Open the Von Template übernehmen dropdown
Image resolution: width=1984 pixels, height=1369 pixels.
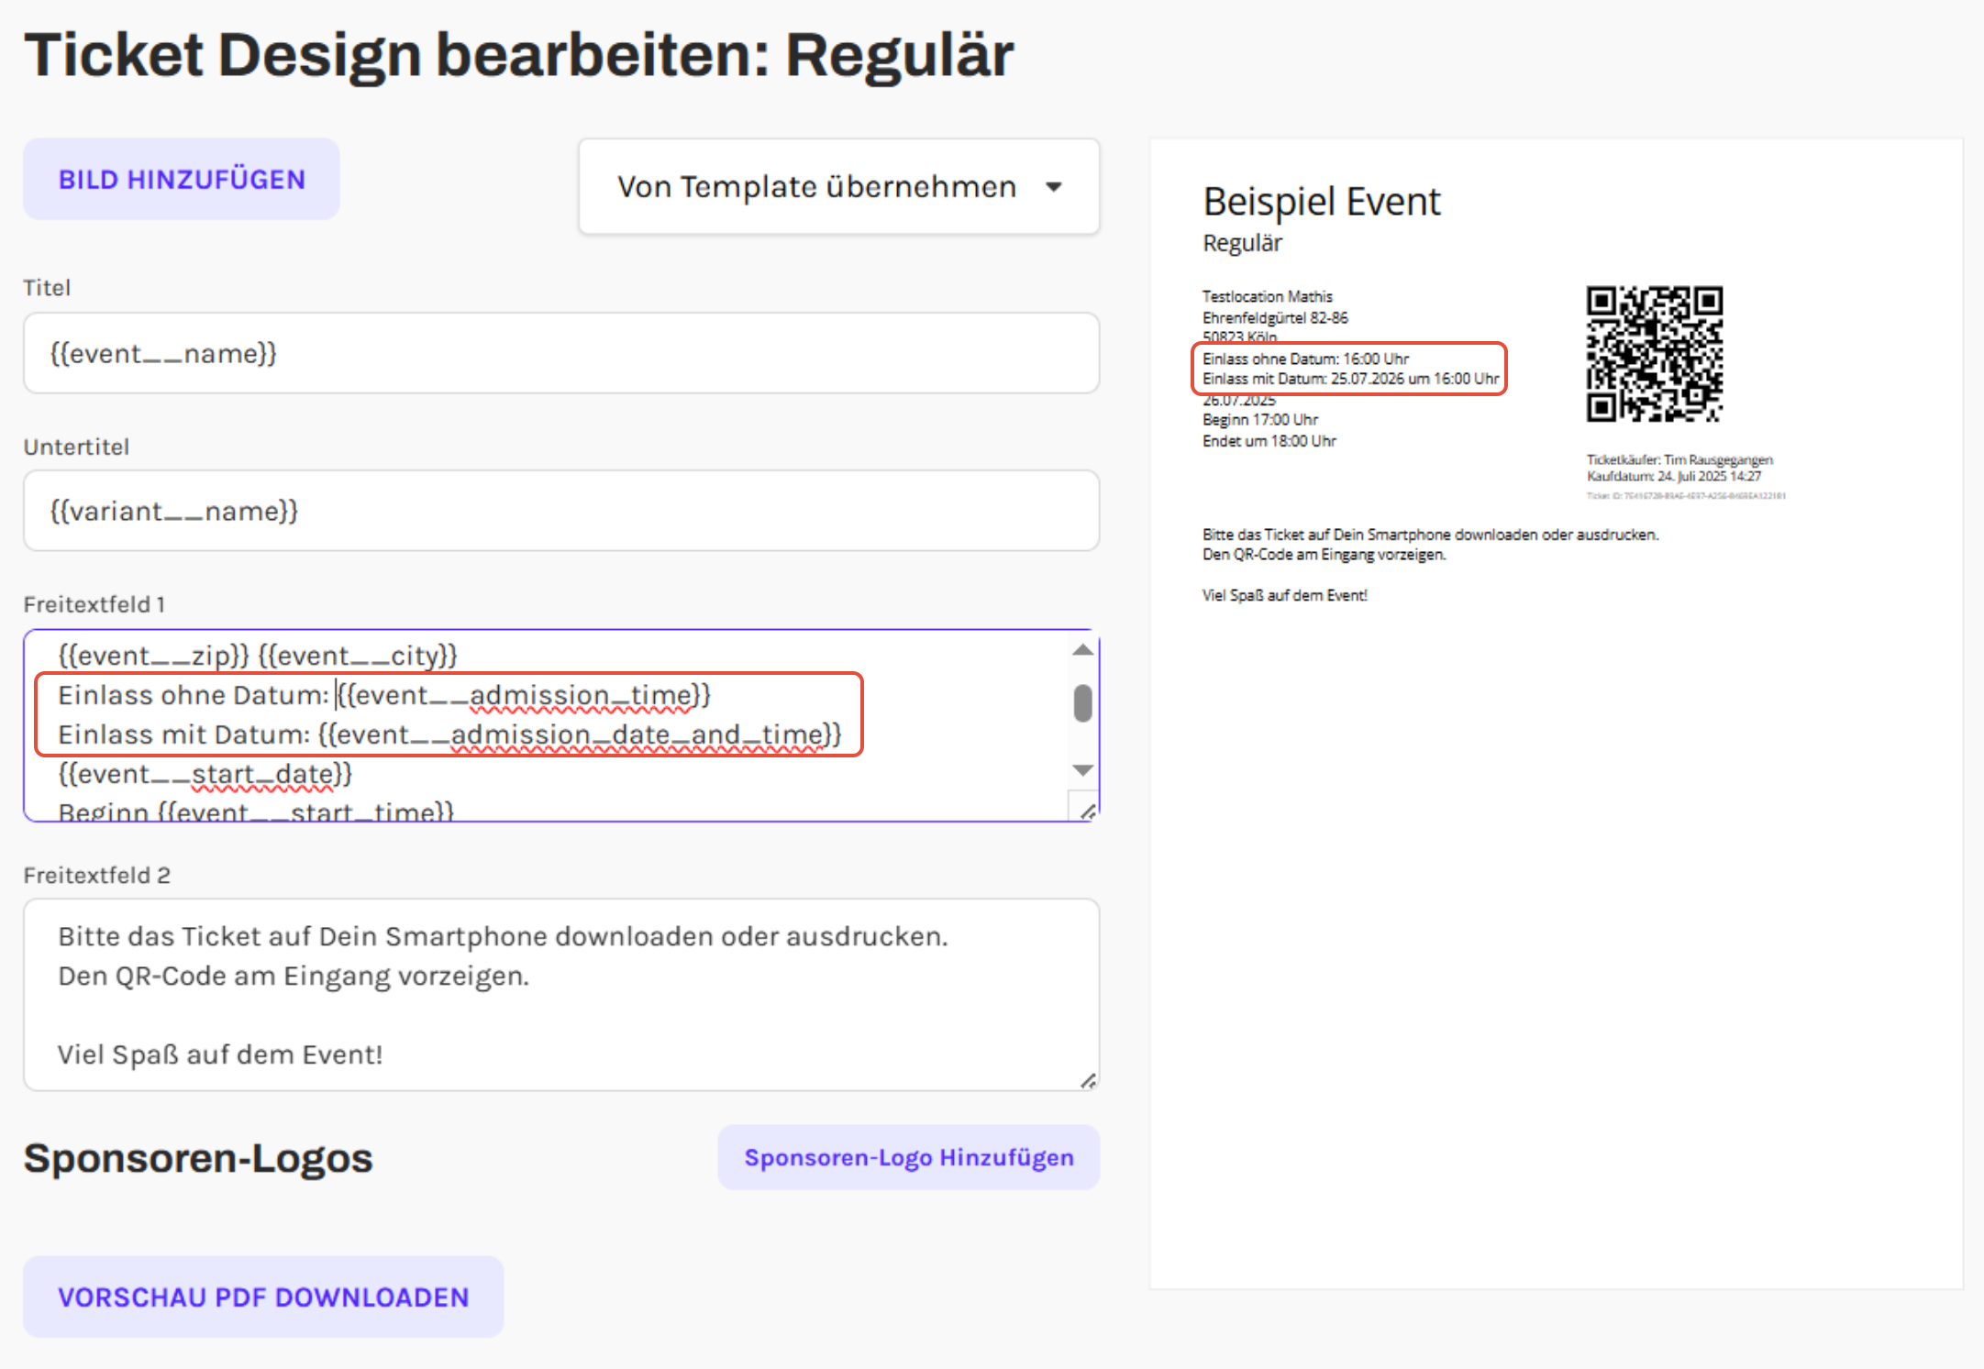click(815, 187)
